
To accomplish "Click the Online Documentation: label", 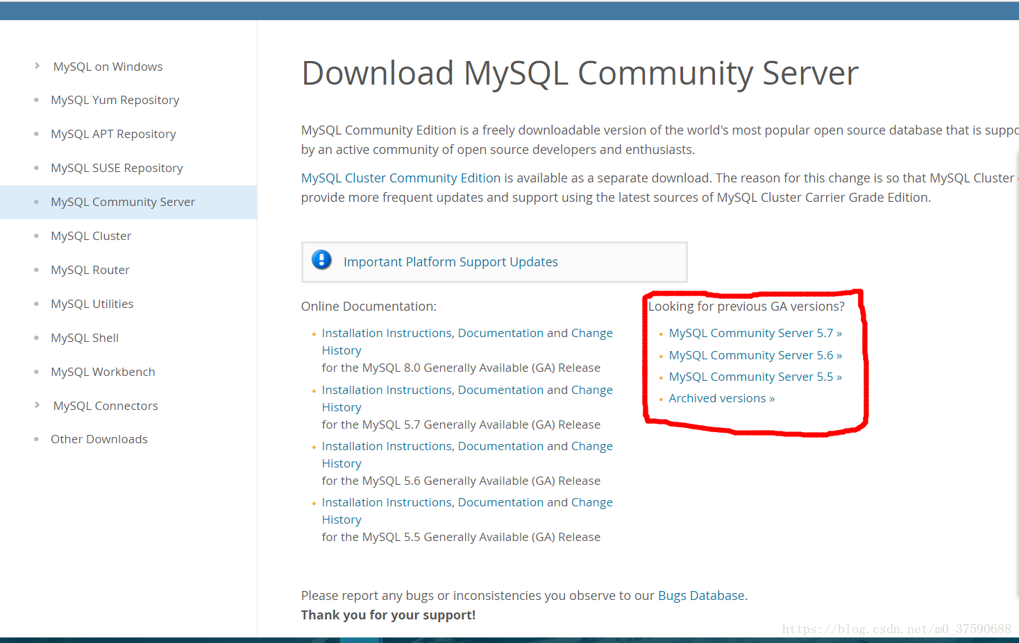I will point(369,307).
